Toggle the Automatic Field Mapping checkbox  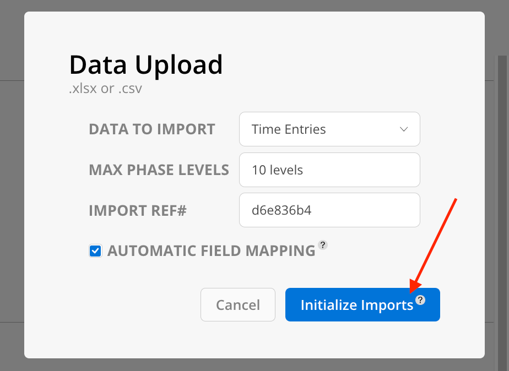click(x=95, y=251)
